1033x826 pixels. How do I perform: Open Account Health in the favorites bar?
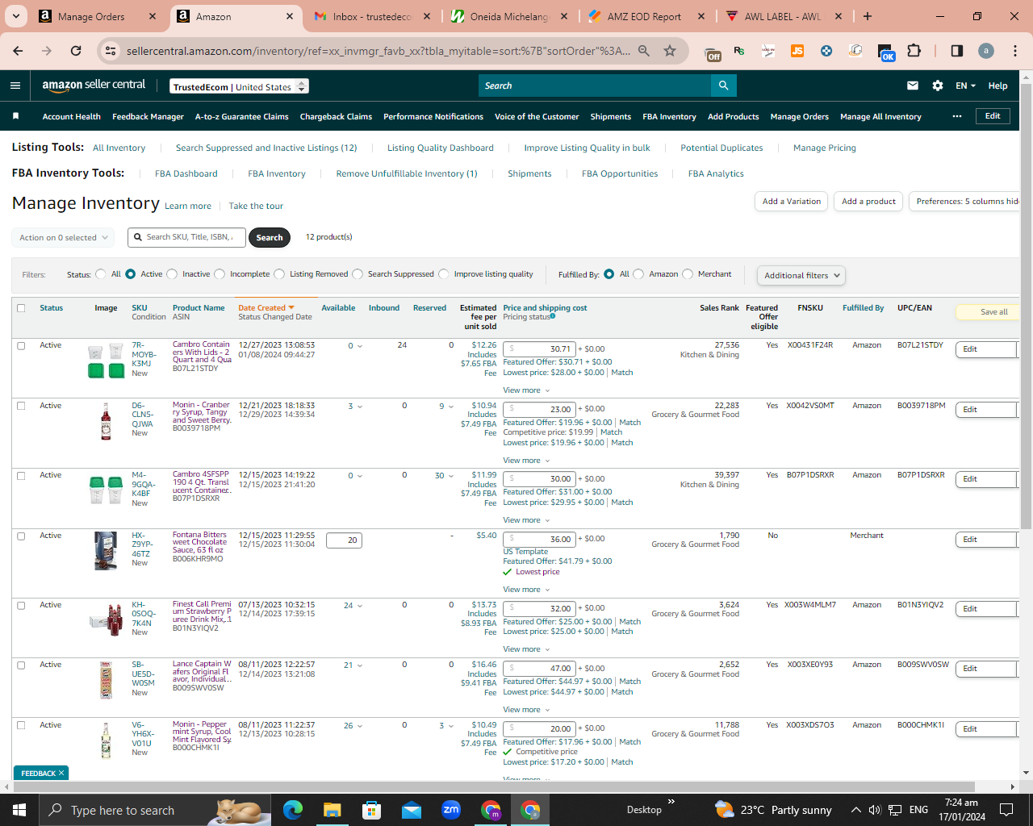point(72,117)
